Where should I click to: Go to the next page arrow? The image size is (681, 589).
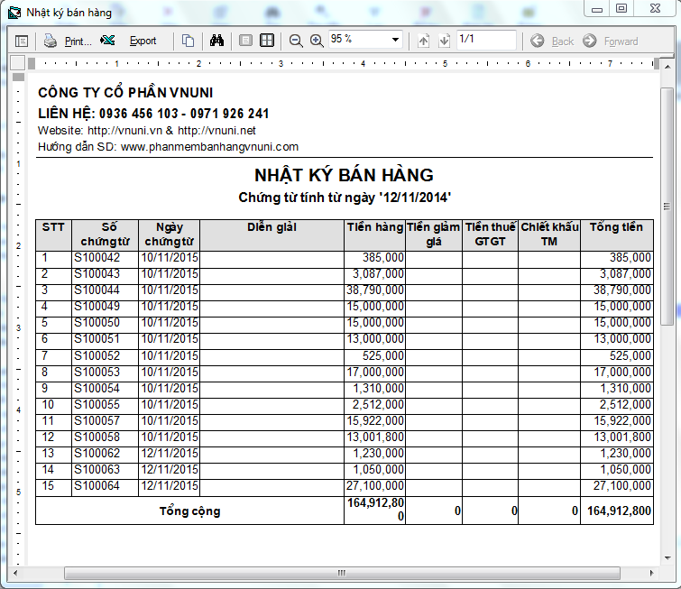tap(444, 41)
